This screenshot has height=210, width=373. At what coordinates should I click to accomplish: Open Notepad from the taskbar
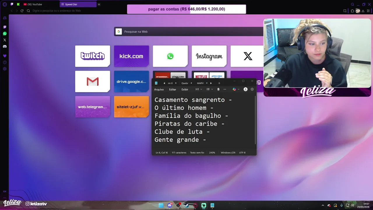(212, 205)
